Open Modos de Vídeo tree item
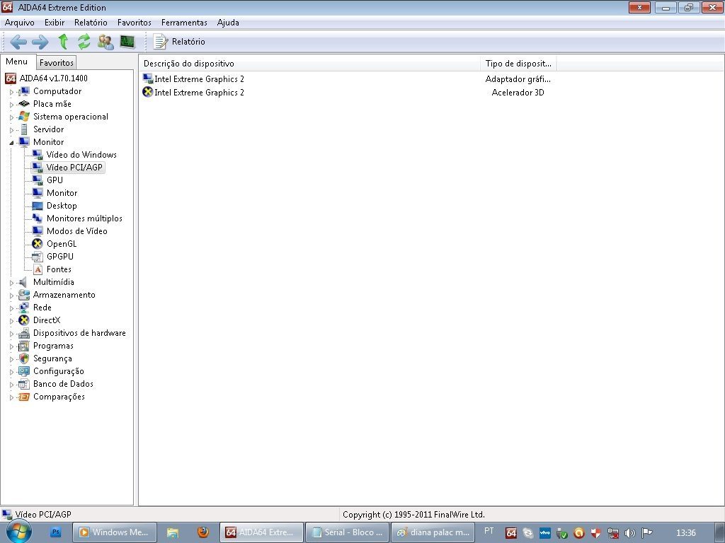Image resolution: width=725 pixels, height=543 pixels. point(76,231)
